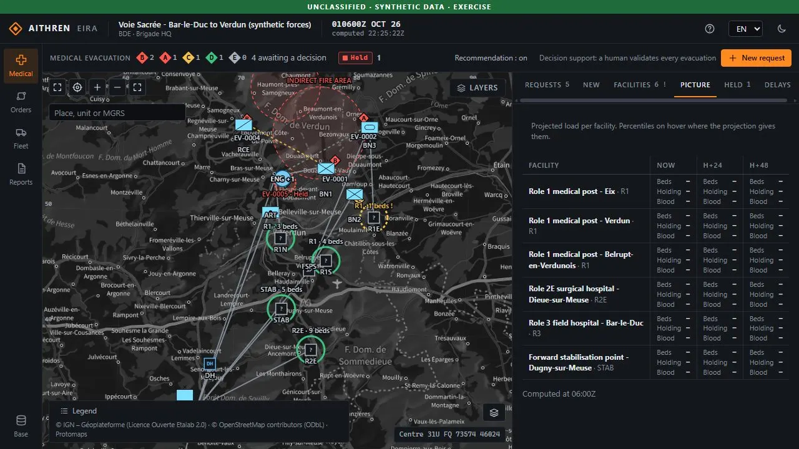The width and height of the screenshot is (799, 449).
Task: Click the Place, unit or MGRS search field
Action: (x=117, y=113)
